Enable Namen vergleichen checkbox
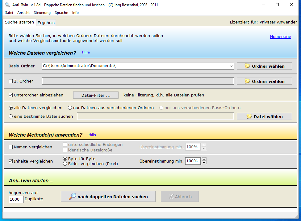Image resolution: width=301 pixels, height=221 pixels. pyautogui.click(x=11, y=147)
